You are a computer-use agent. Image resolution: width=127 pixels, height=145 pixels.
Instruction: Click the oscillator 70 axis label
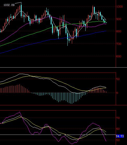[118, 118]
